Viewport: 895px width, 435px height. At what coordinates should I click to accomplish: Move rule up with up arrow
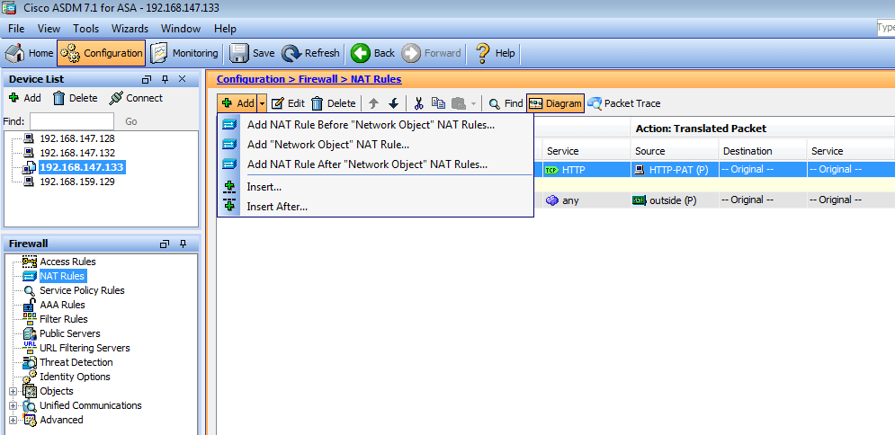pos(374,103)
